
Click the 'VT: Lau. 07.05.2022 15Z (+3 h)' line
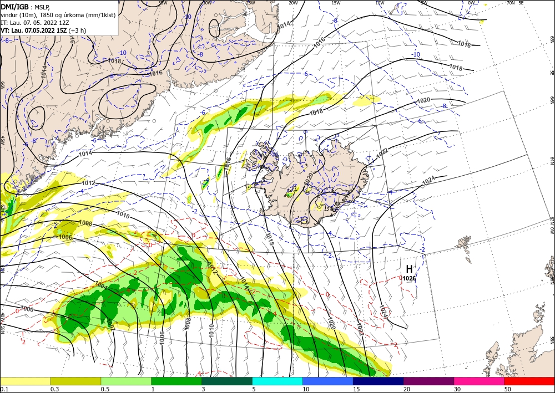43,30
